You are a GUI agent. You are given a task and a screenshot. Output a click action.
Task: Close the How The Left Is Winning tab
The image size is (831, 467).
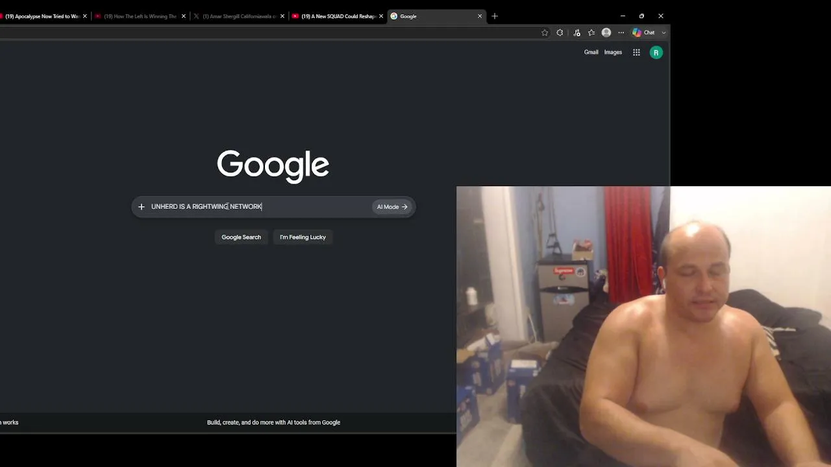tap(184, 16)
